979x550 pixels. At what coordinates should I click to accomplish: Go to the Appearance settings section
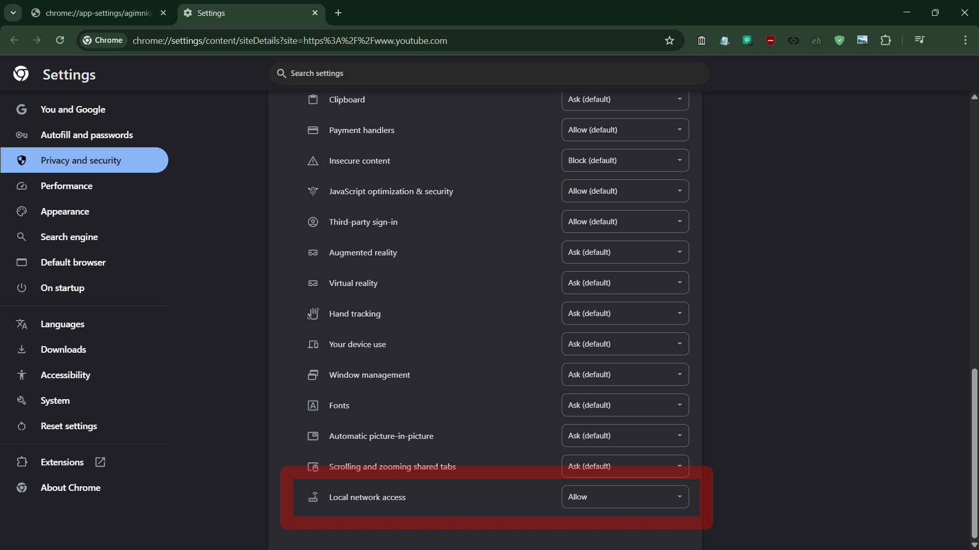[65, 212]
